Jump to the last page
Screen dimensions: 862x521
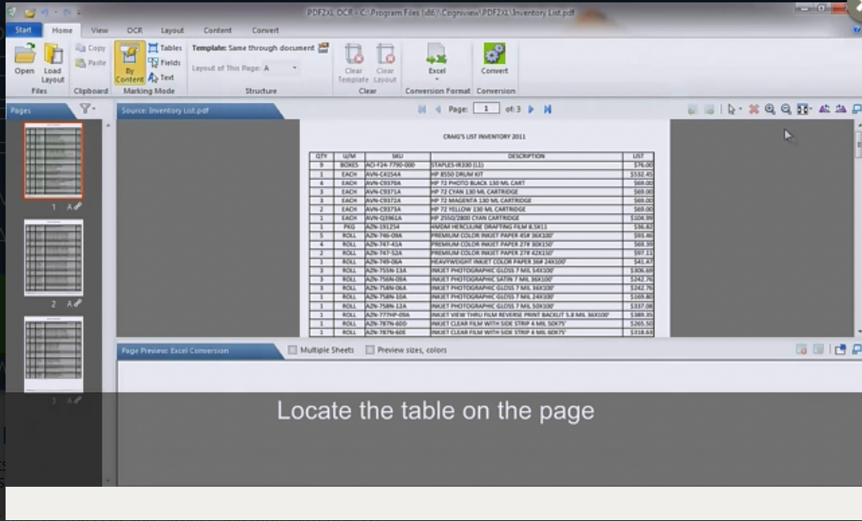pyautogui.click(x=547, y=109)
